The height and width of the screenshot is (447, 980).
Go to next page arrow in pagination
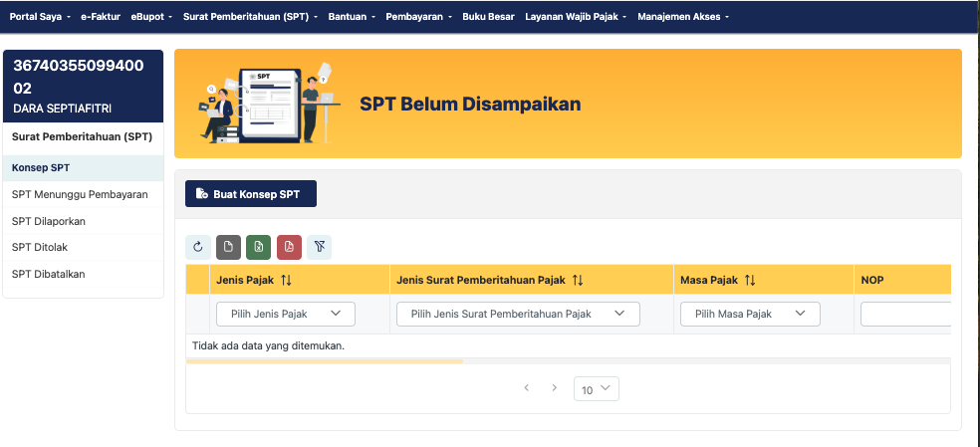tap(555, 388)
